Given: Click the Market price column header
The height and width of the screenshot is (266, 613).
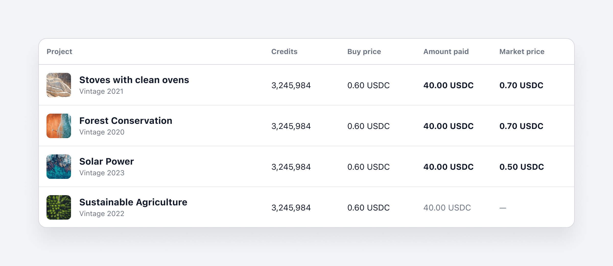Looking at the screenshot, I should (522, 51).
